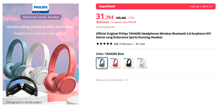
Task: Click the deal end time text
Action: coord(201,6)
